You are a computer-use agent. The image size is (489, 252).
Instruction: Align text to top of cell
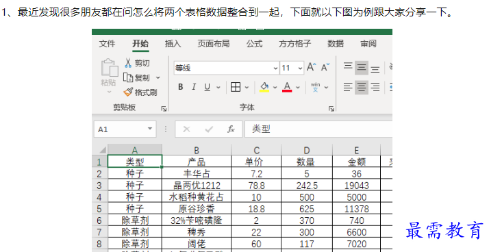348,67
